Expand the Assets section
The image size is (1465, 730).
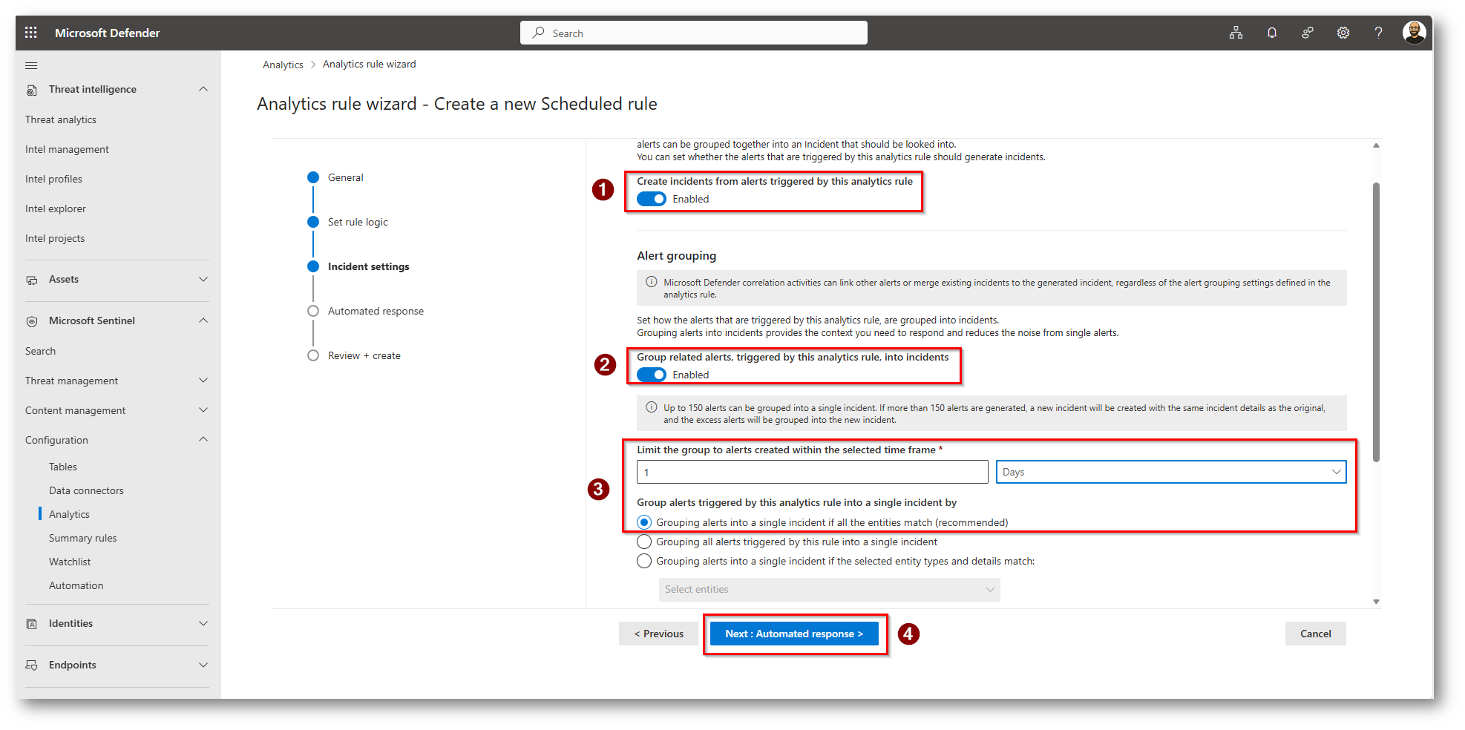click(203, 279)
